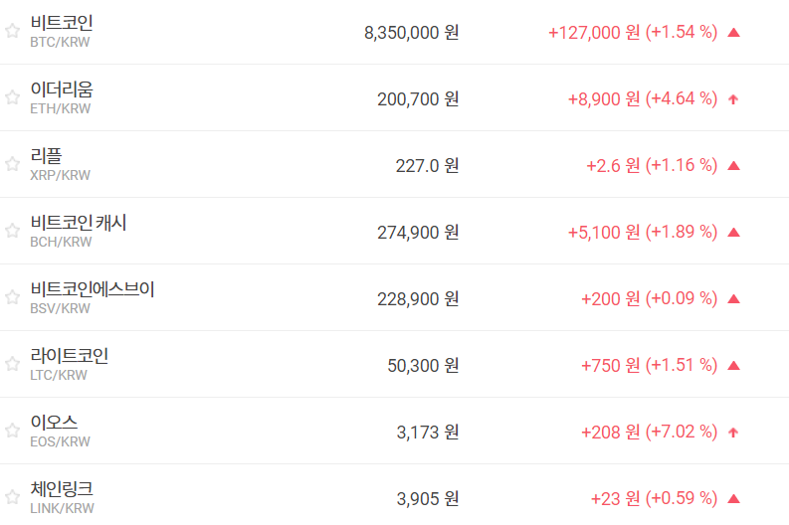Click the +208 원 (+7.02 %) change
This screenshot has height=525, width=789.
tap(649, 432)
